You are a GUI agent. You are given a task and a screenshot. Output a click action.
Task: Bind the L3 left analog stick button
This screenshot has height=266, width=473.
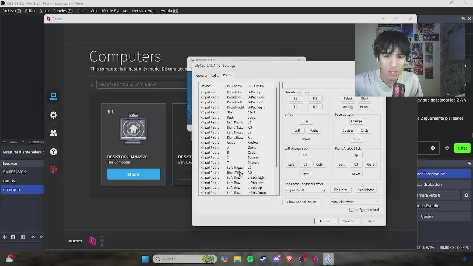tap(305, 164)
